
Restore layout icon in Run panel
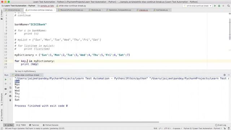(x=6, y=89)
